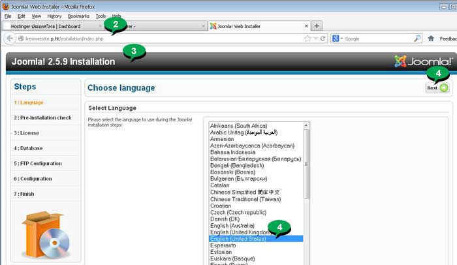Click step 2: Pre-Installation check
The image size is (457, 265).
[42, 117]
